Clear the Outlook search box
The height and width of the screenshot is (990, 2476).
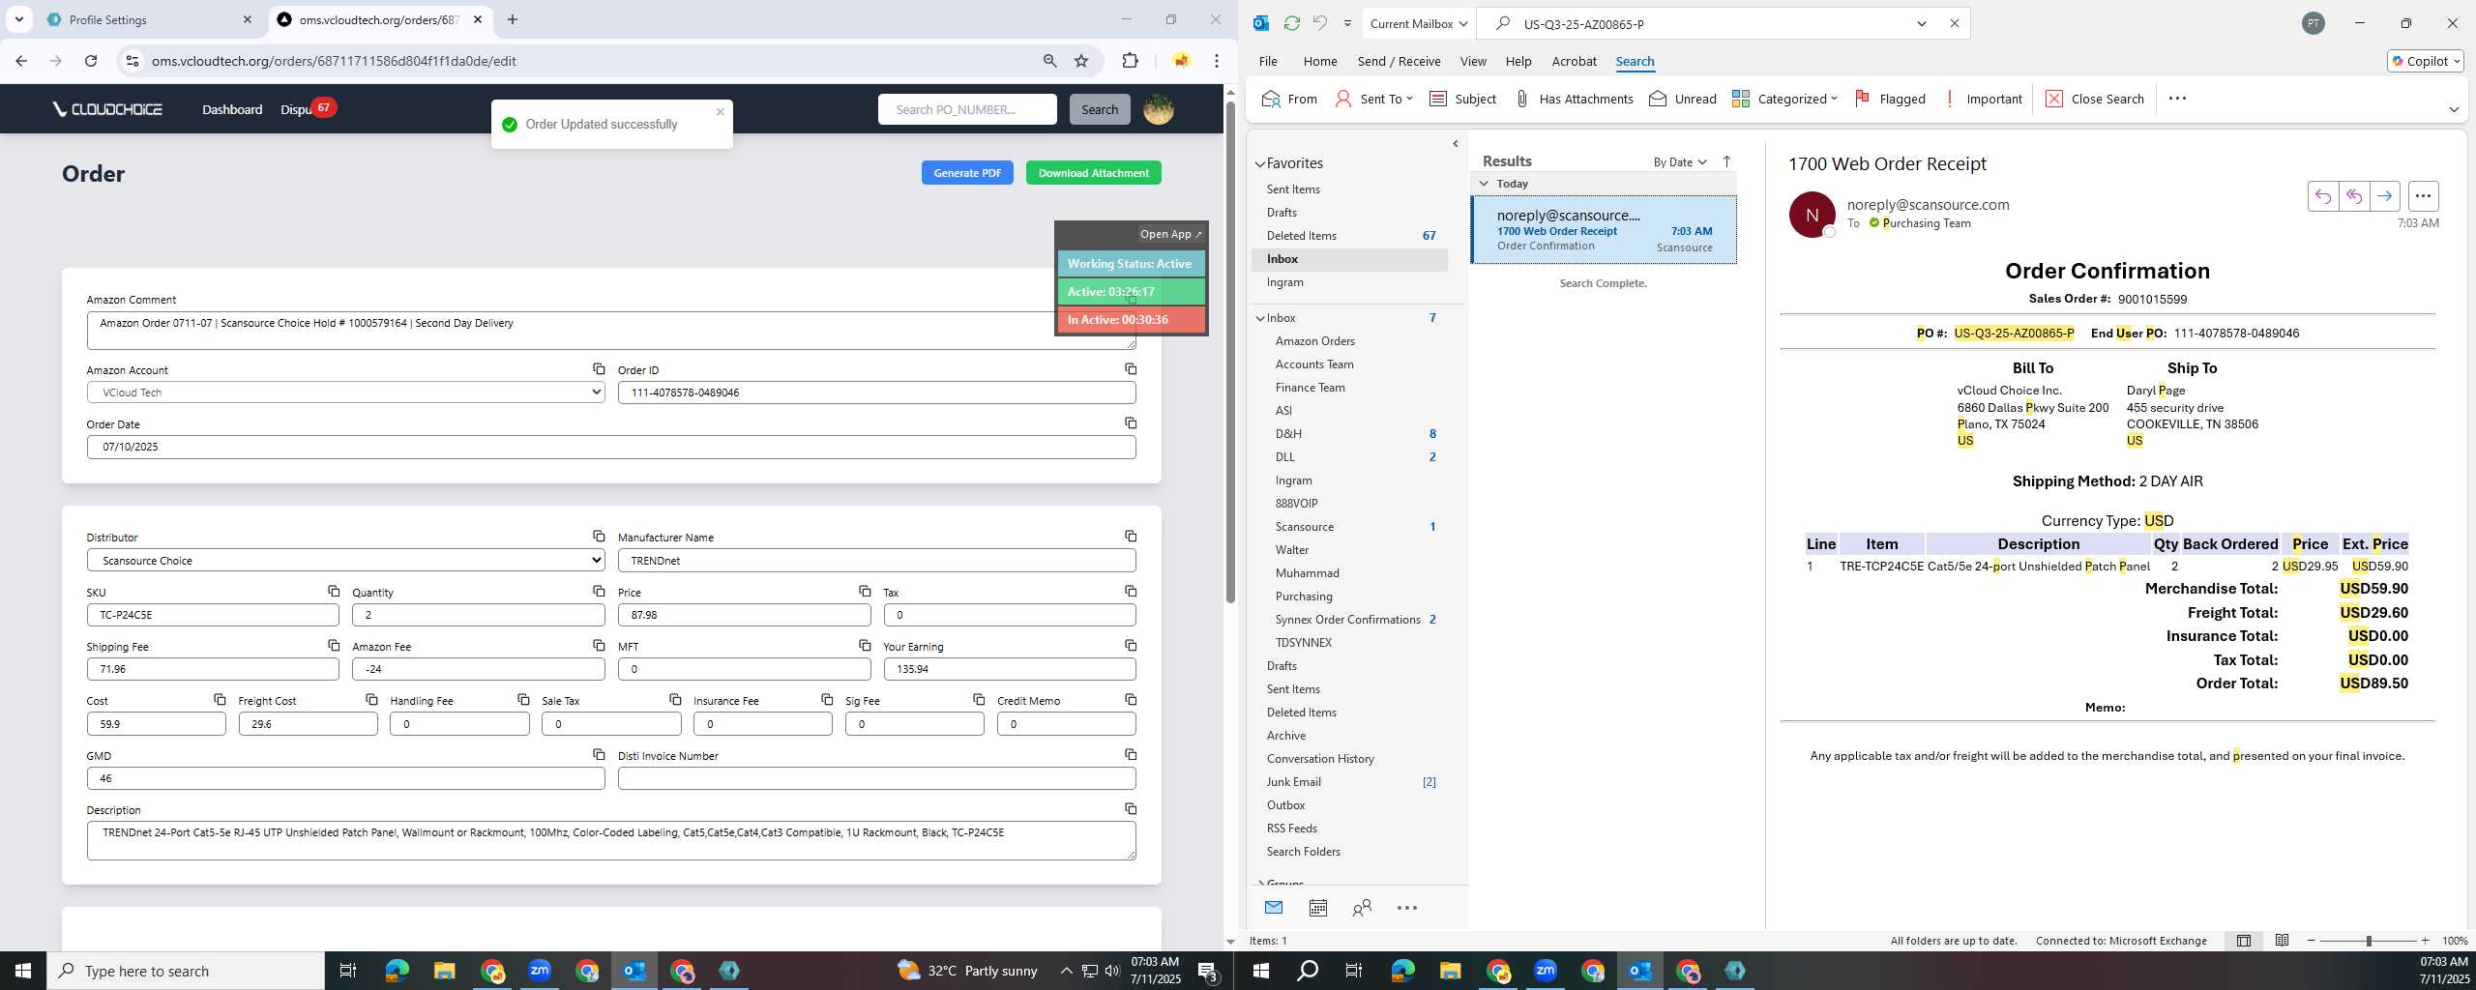1954,23
